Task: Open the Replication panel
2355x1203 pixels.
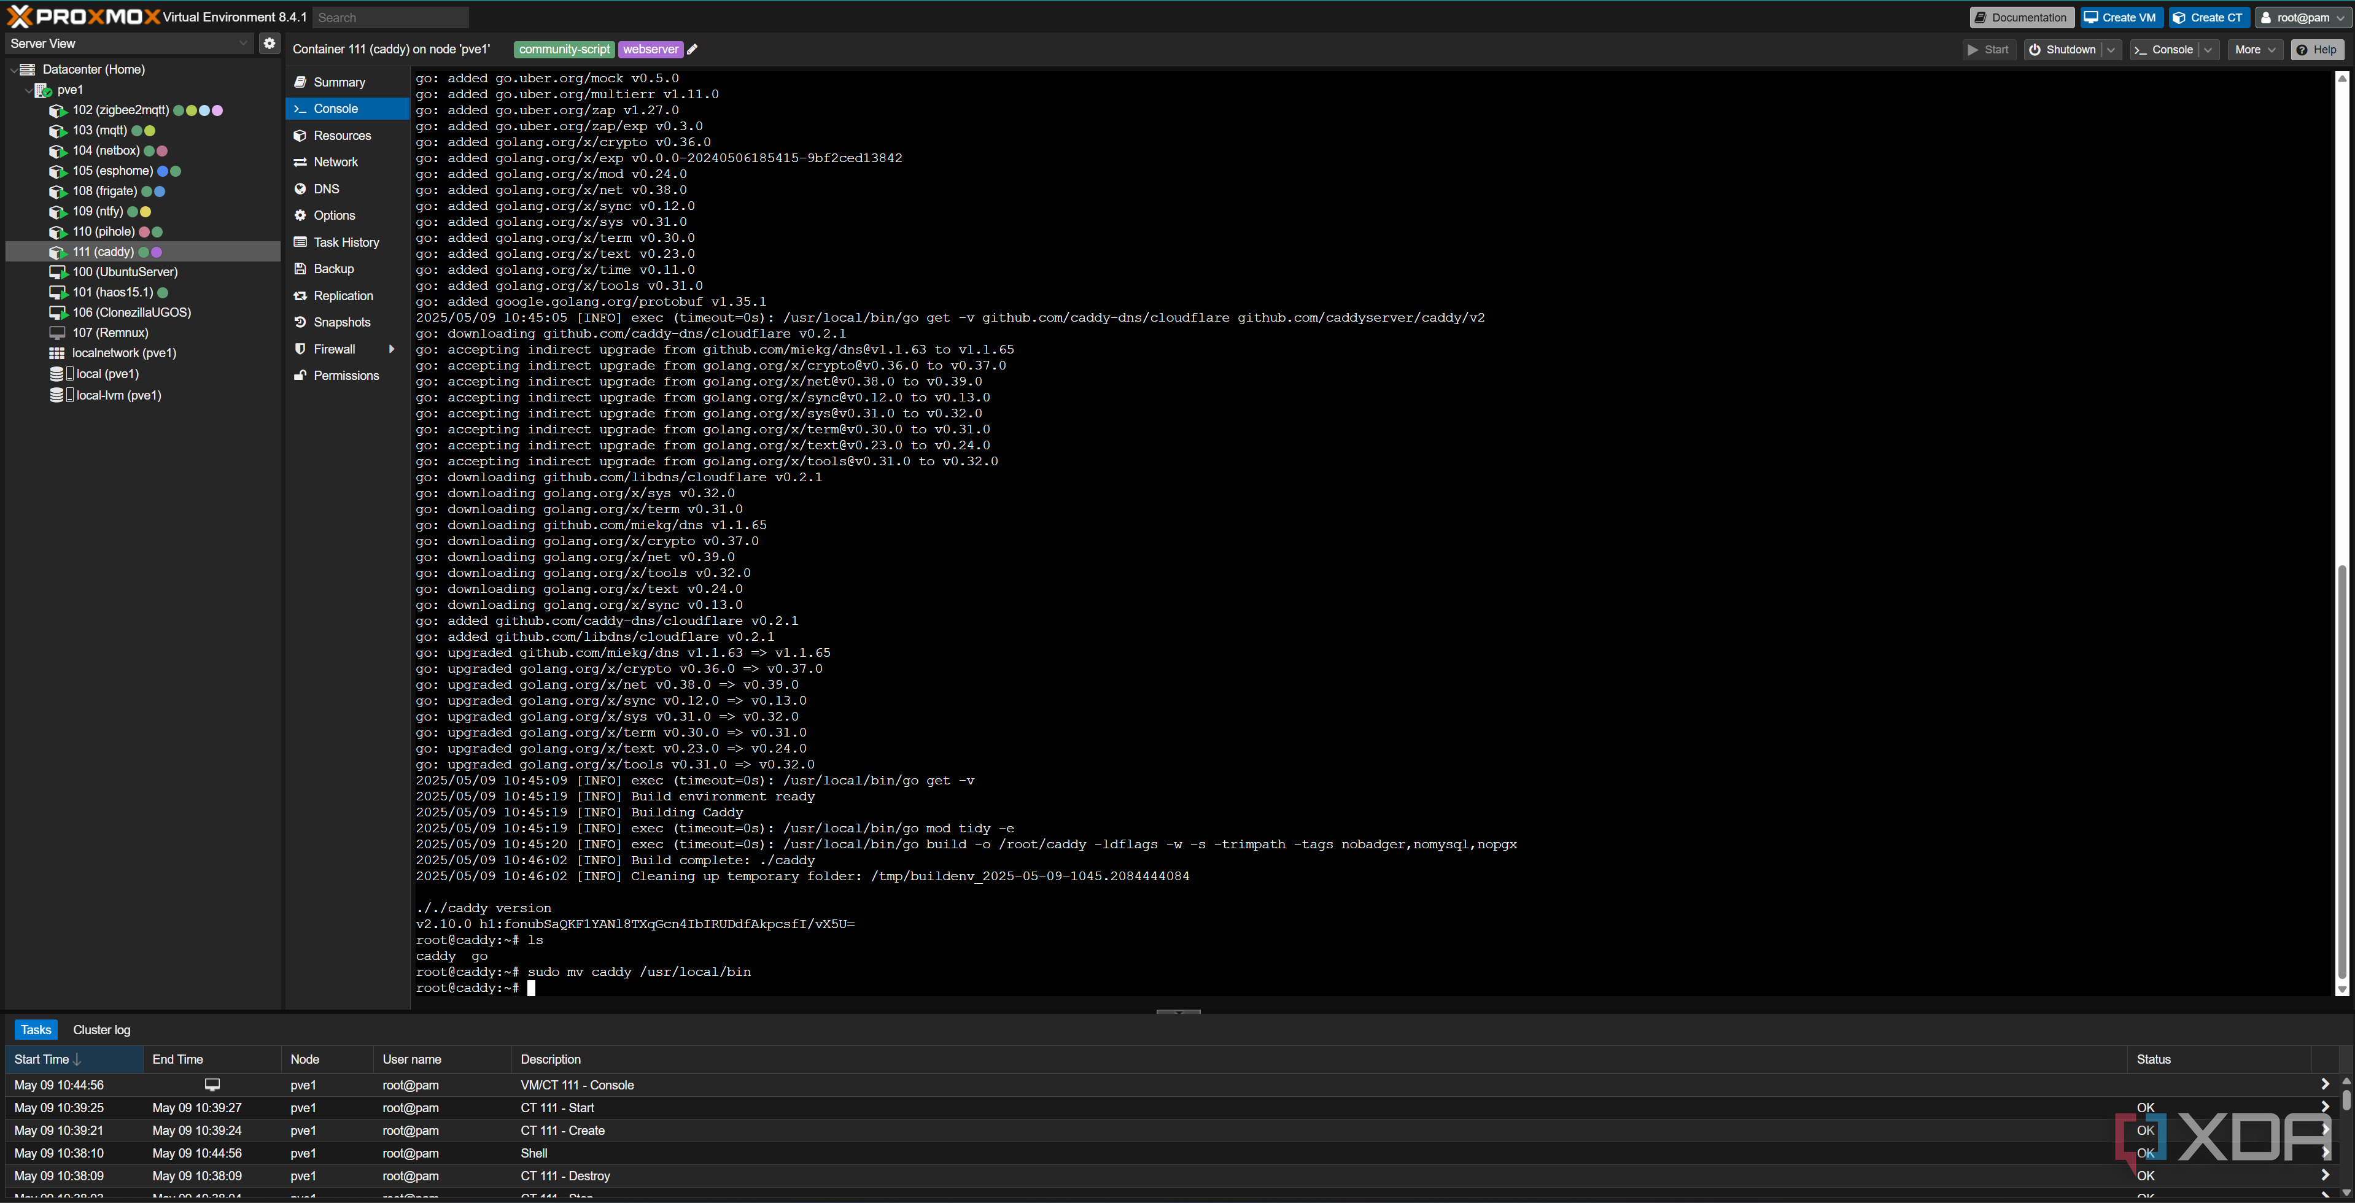Action: click(342, 295)
